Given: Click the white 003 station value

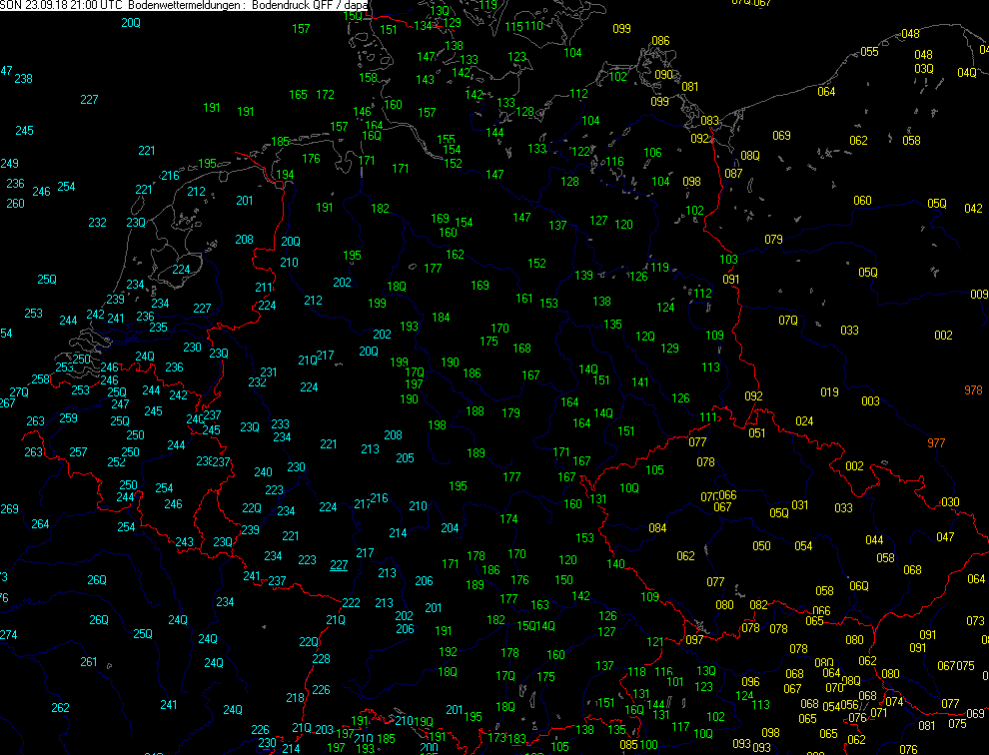Looking at the screenshot, I should click(870, 401).
